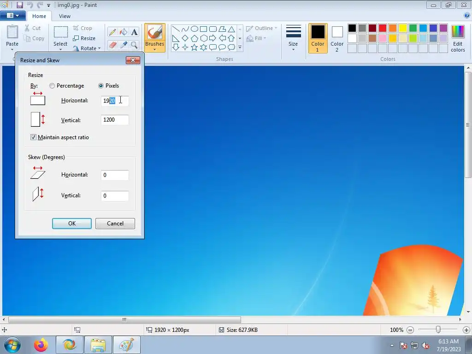
Task: Choose the Line shape
Action: (176, 29)
